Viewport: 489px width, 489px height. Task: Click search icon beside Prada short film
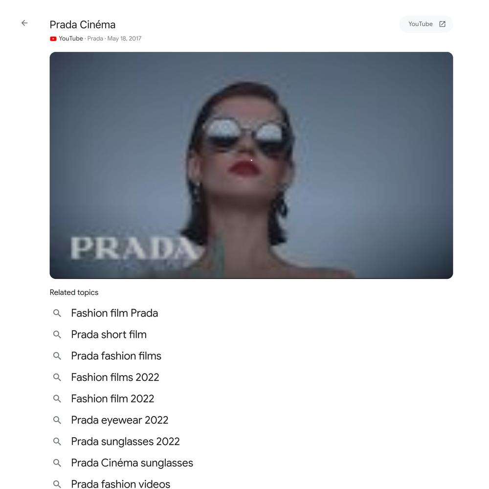(57, 334)
